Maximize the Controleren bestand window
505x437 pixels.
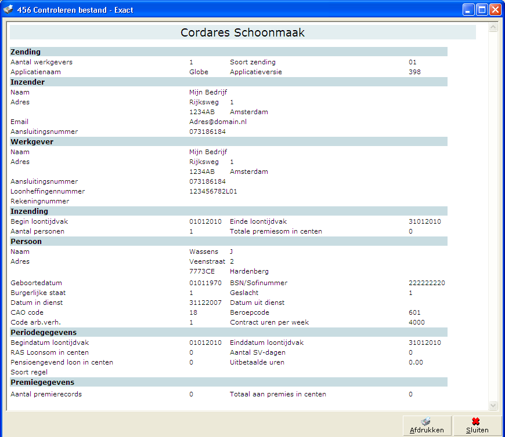[482, 9]
